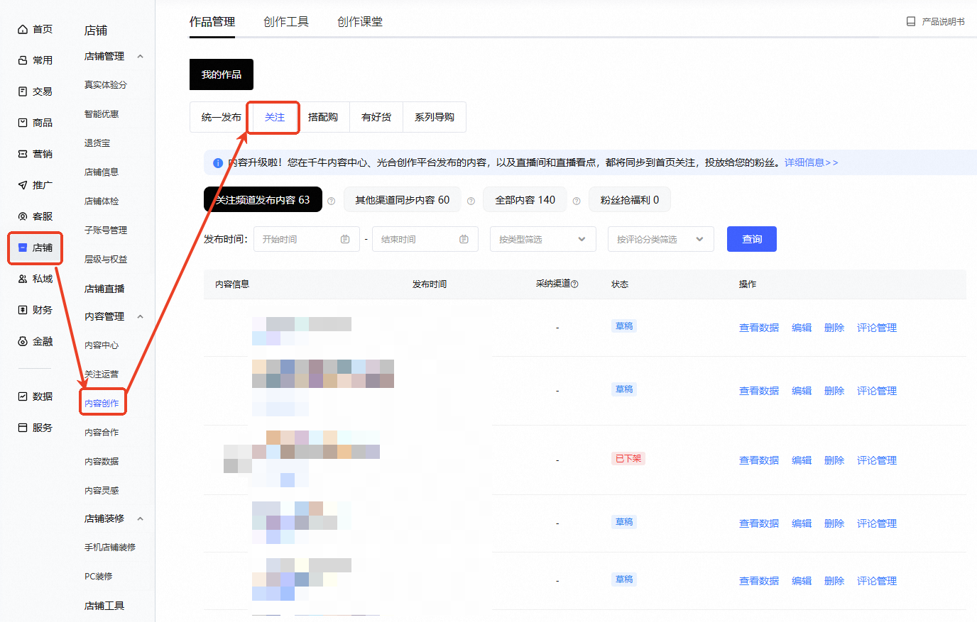Click help icon next to 采纳渠道 header
The image size is (977, 622).
click(574, 284)
